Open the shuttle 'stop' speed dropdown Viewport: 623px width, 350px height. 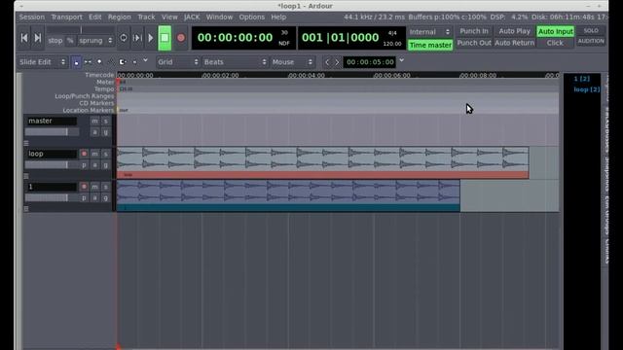55,41
